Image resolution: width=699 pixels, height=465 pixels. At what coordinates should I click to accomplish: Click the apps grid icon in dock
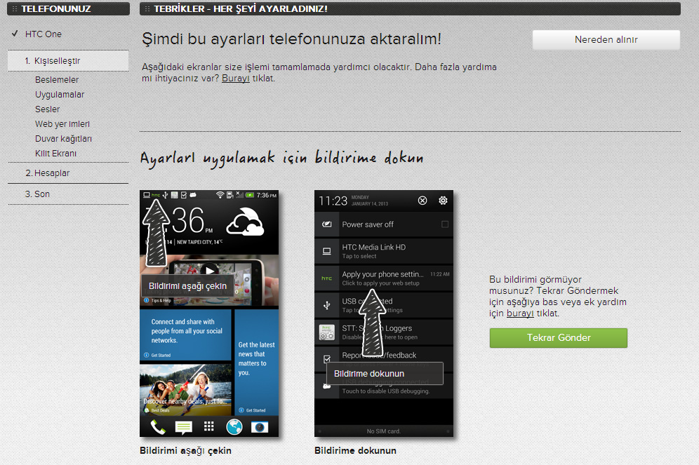point(208,426)
